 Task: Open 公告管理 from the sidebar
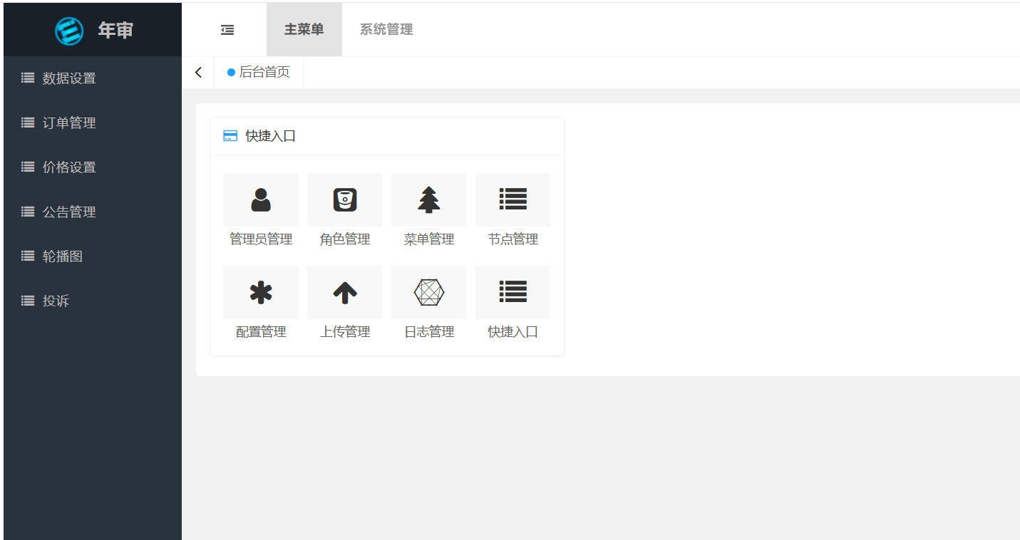point(69,212)
